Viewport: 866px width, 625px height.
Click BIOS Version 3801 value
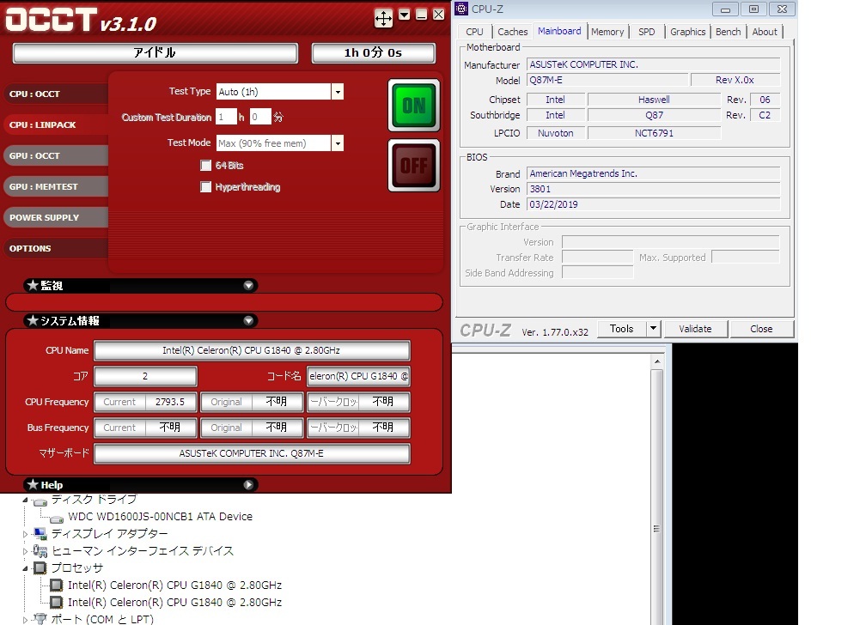pos(653,189)
